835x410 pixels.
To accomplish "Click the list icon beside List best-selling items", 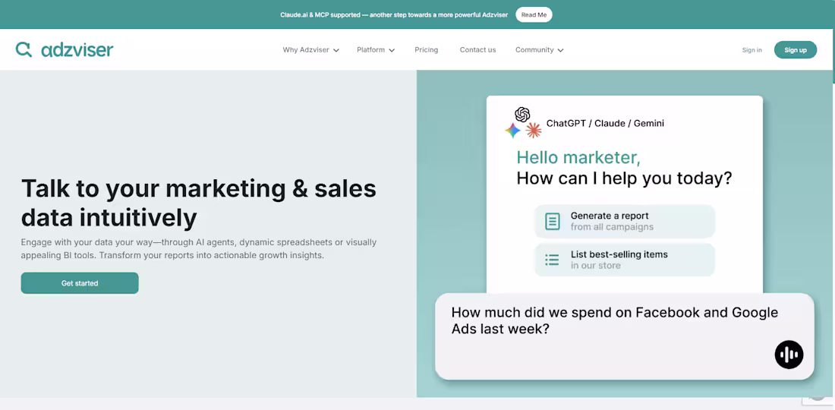I will [552, 260].
